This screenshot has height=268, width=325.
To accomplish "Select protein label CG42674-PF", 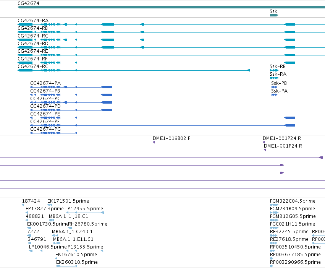I will [x=45, y=122].
